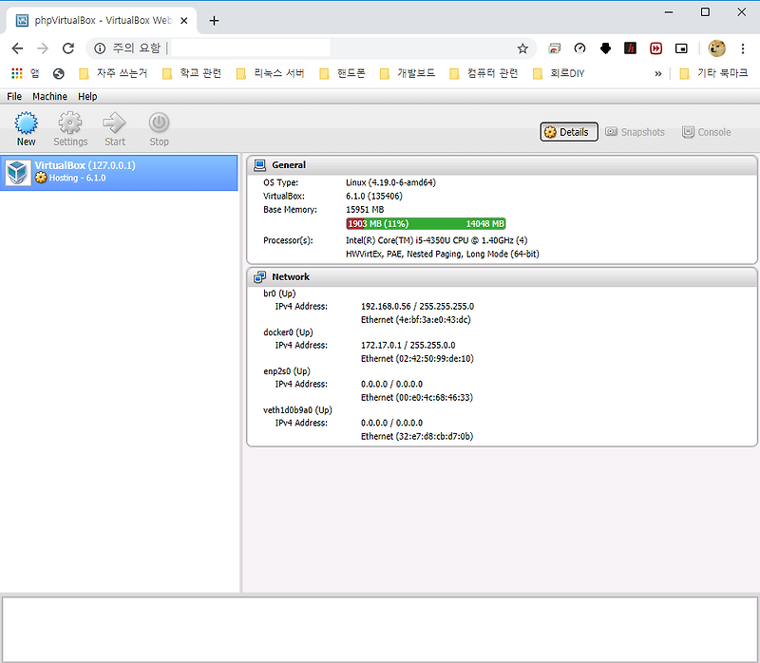Viewport: 760px width, 663px height.
Task: Open the Machine menu
Action: click(x=49, y=97)
